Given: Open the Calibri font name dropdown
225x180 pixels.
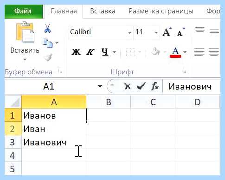Looking at the screenshot, I should pyautogui.click(x=129, y=32).
